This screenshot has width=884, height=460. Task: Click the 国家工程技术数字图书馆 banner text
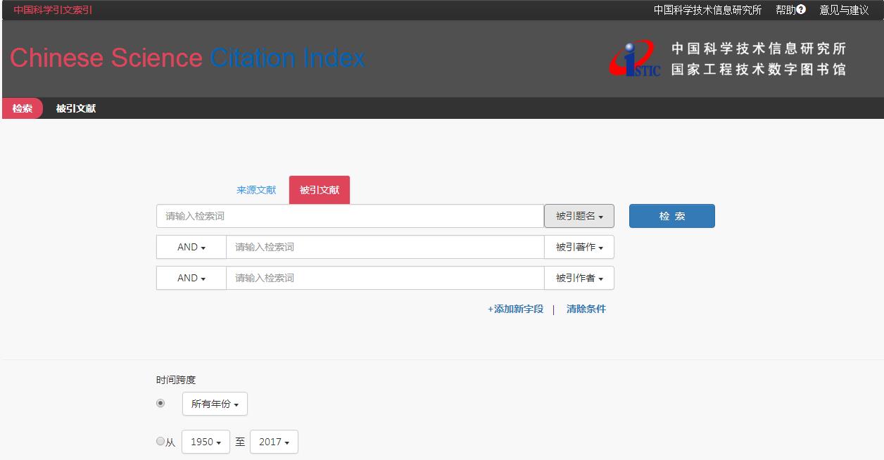(x=759, y=70)
